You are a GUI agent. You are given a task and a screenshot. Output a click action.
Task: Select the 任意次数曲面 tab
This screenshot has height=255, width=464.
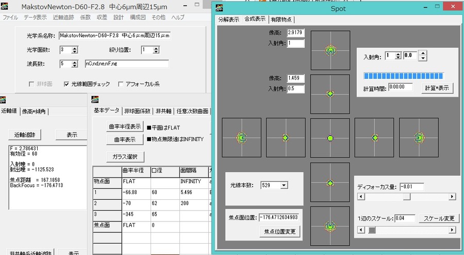point(192,111)
